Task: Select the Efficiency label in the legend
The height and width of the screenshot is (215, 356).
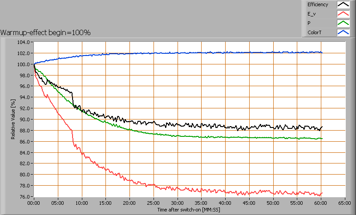Action: [318, 4]
